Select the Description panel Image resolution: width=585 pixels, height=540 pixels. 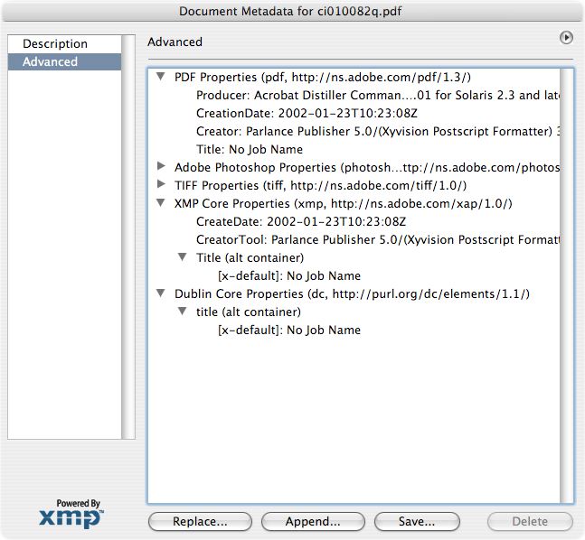[64, 44]
